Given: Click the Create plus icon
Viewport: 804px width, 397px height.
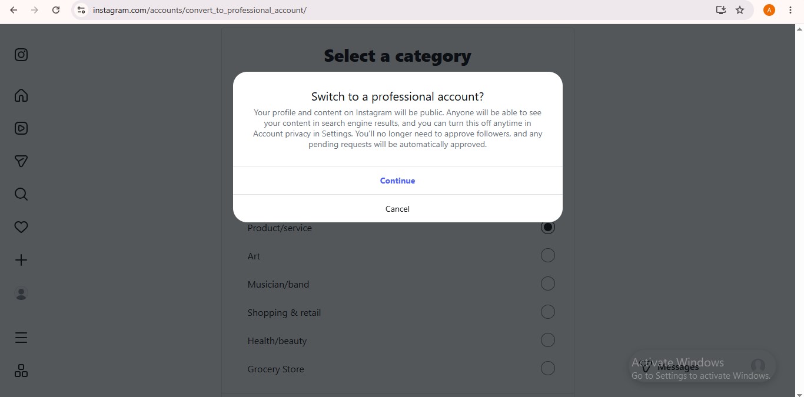Looking at the screenshot, I should (21, 260).
